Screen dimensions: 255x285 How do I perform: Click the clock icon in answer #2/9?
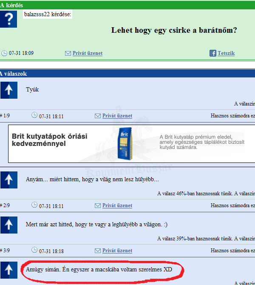click(34, 205)
